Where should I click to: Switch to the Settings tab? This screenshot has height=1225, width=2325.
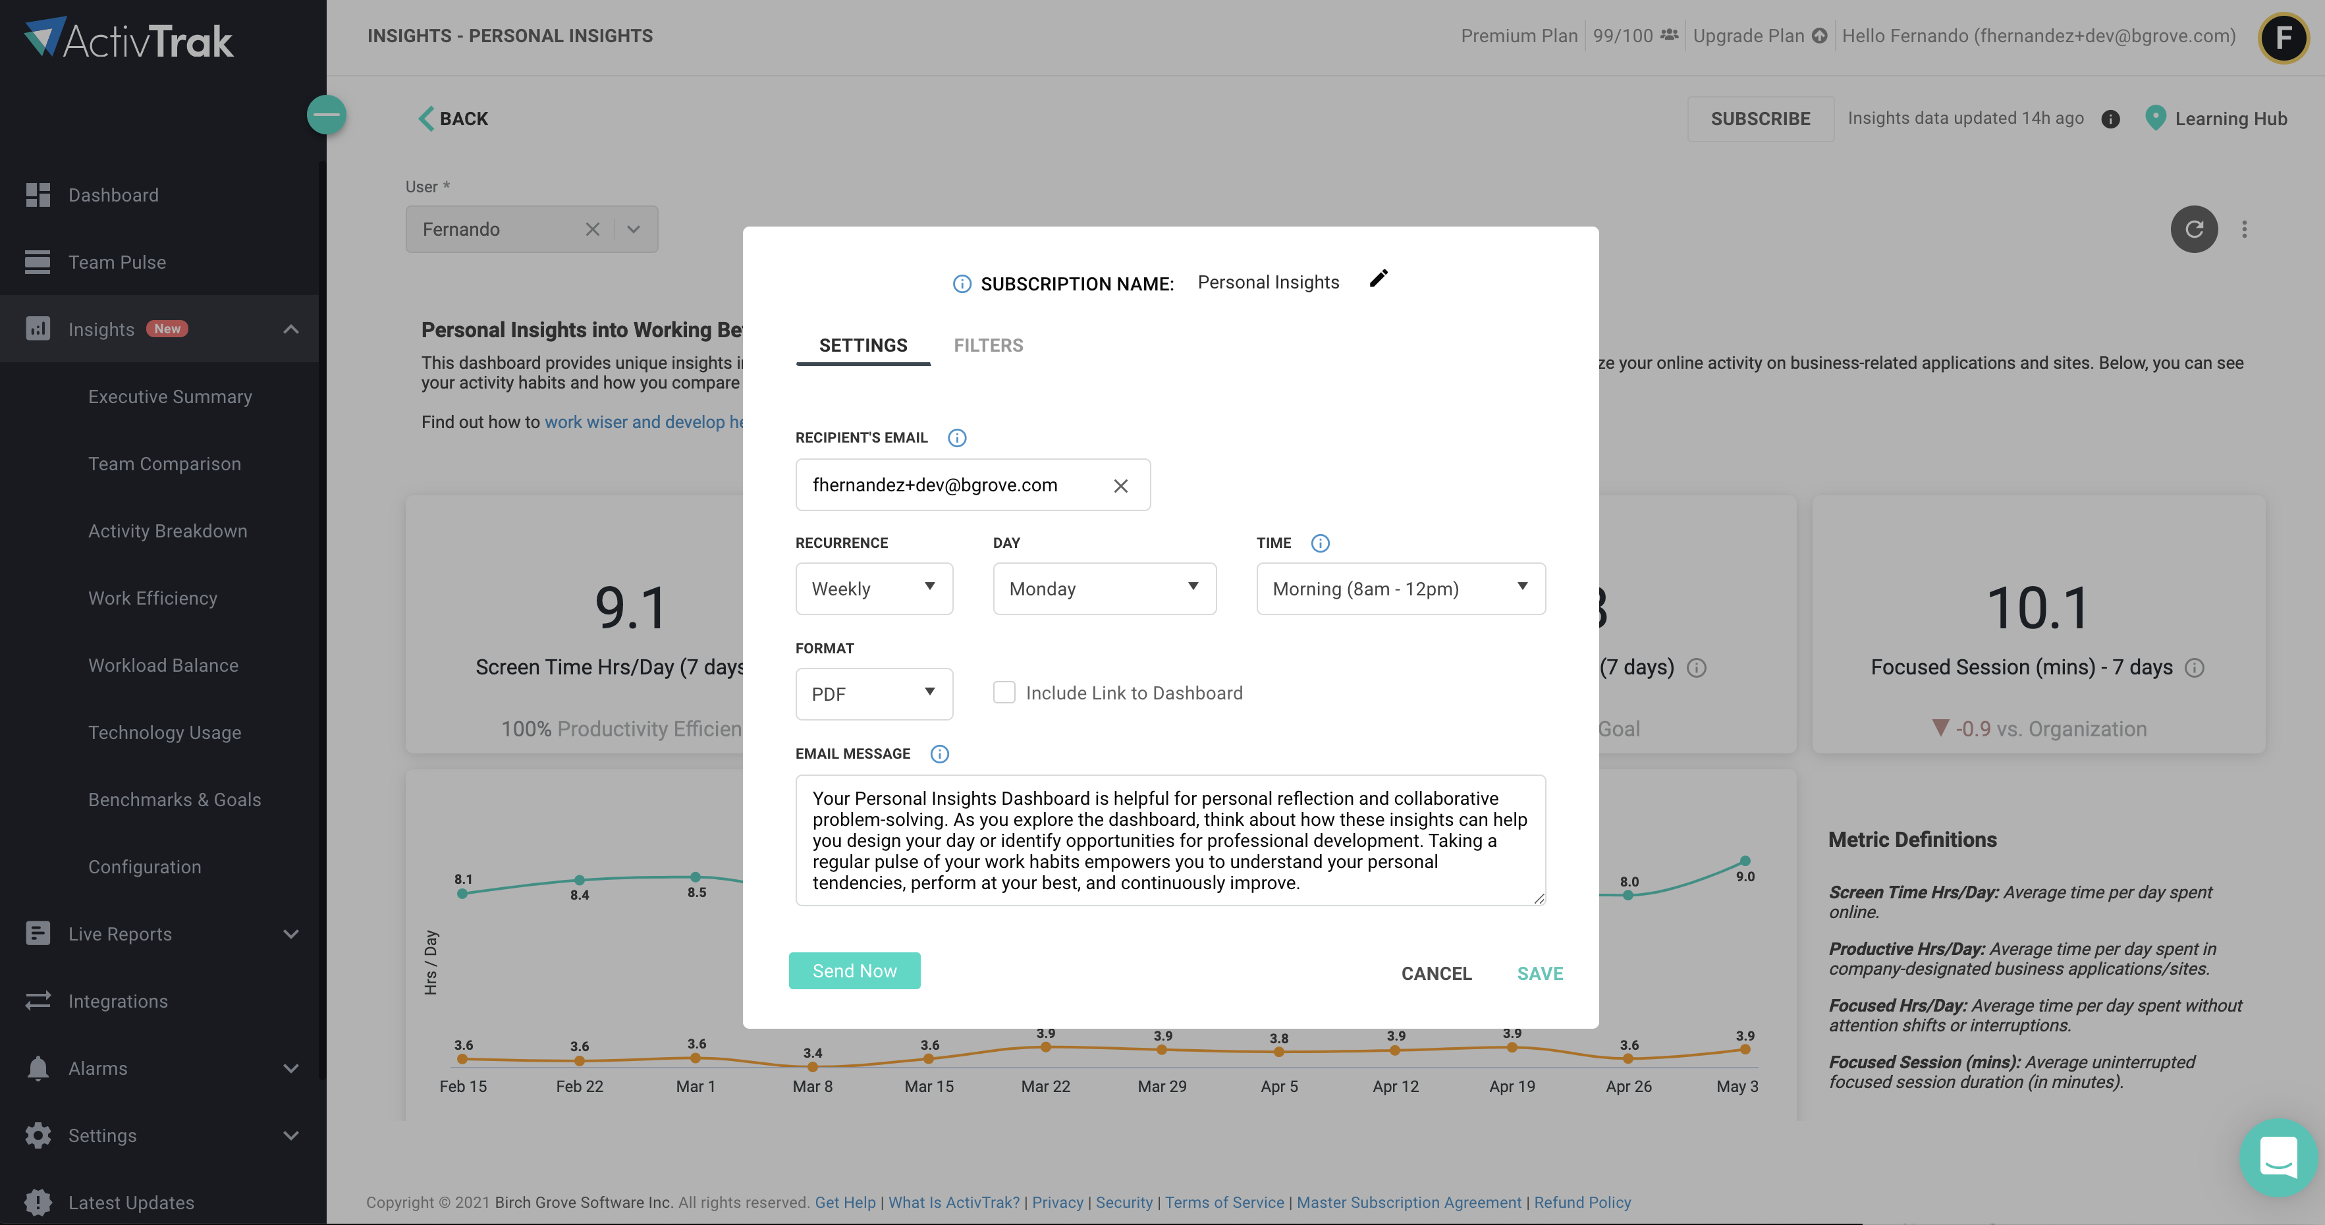(863, 346)
